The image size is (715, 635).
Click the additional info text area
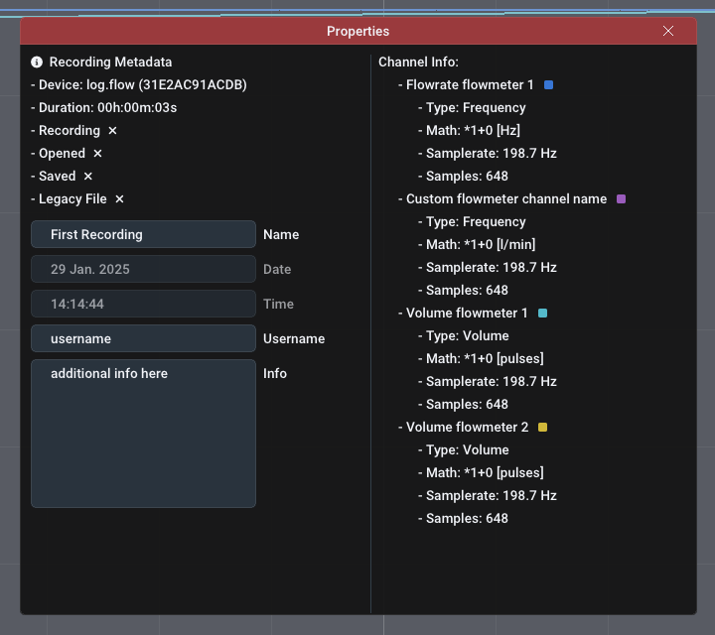point(143,434)
